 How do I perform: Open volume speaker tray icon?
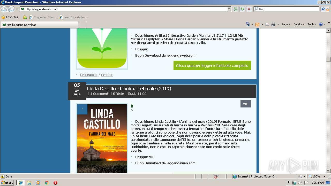pos(300,183)
